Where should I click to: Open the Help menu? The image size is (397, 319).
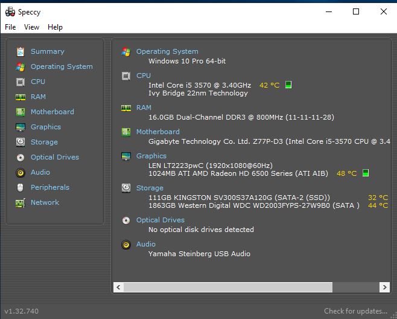(x=55, y=27)
